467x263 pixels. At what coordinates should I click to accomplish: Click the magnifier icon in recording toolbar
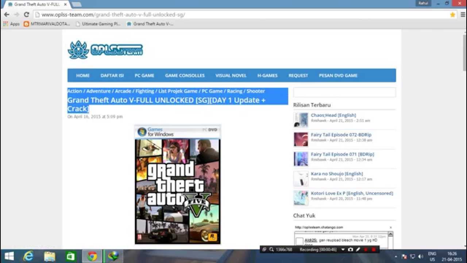click(271, 249)
